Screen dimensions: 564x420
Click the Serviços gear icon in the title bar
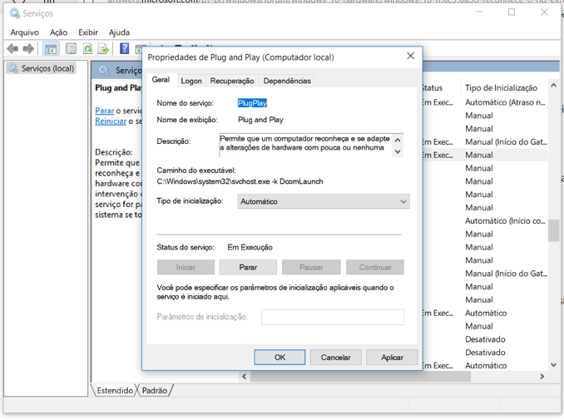coord(15,13)
